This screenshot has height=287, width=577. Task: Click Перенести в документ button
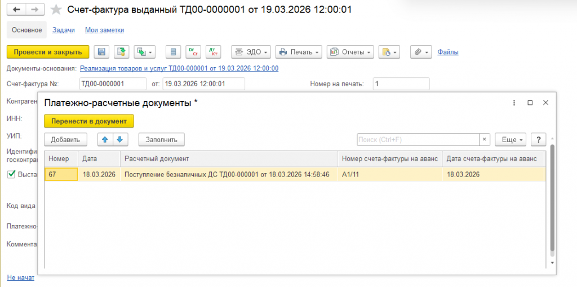click(x=88, y=121)
